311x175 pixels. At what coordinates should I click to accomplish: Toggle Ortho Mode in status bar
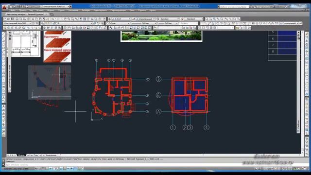(47, 169)
